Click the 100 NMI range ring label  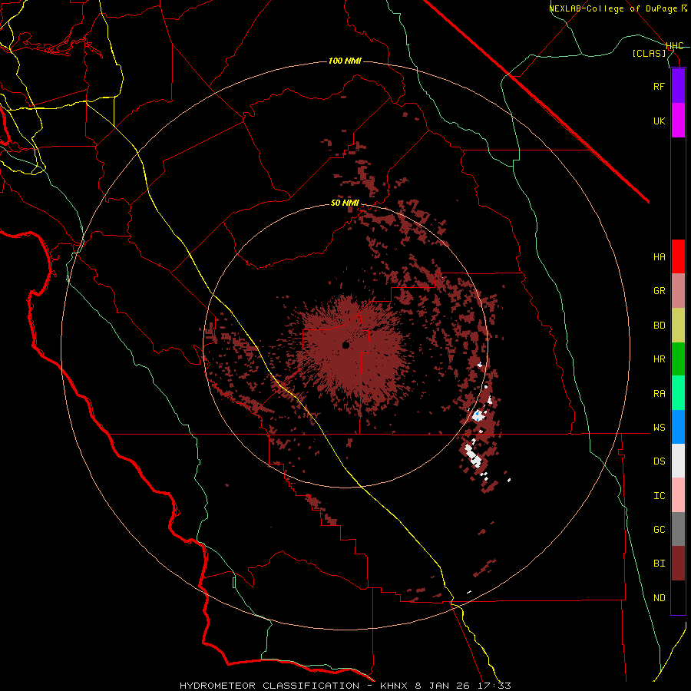click(x=345, y=61)
